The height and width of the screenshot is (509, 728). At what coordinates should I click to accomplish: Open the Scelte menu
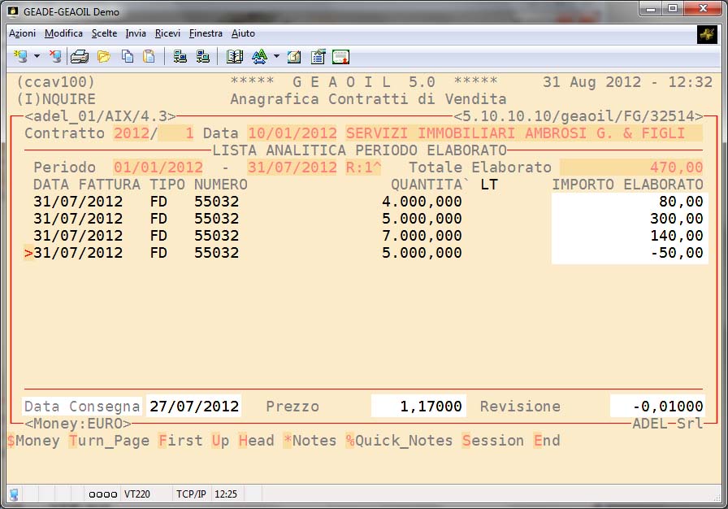tap(104, 33)
